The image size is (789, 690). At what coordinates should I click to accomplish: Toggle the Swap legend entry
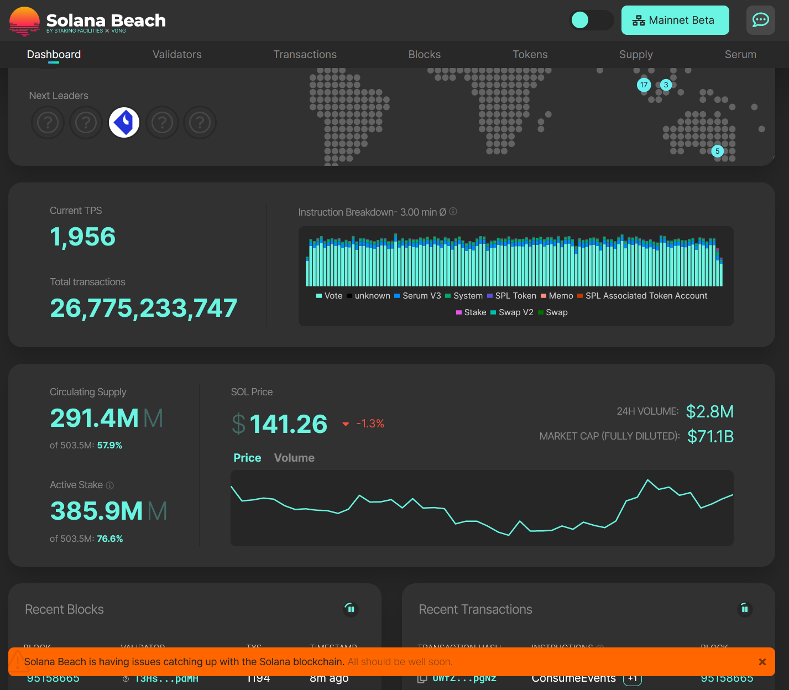(x=552, y=312)
